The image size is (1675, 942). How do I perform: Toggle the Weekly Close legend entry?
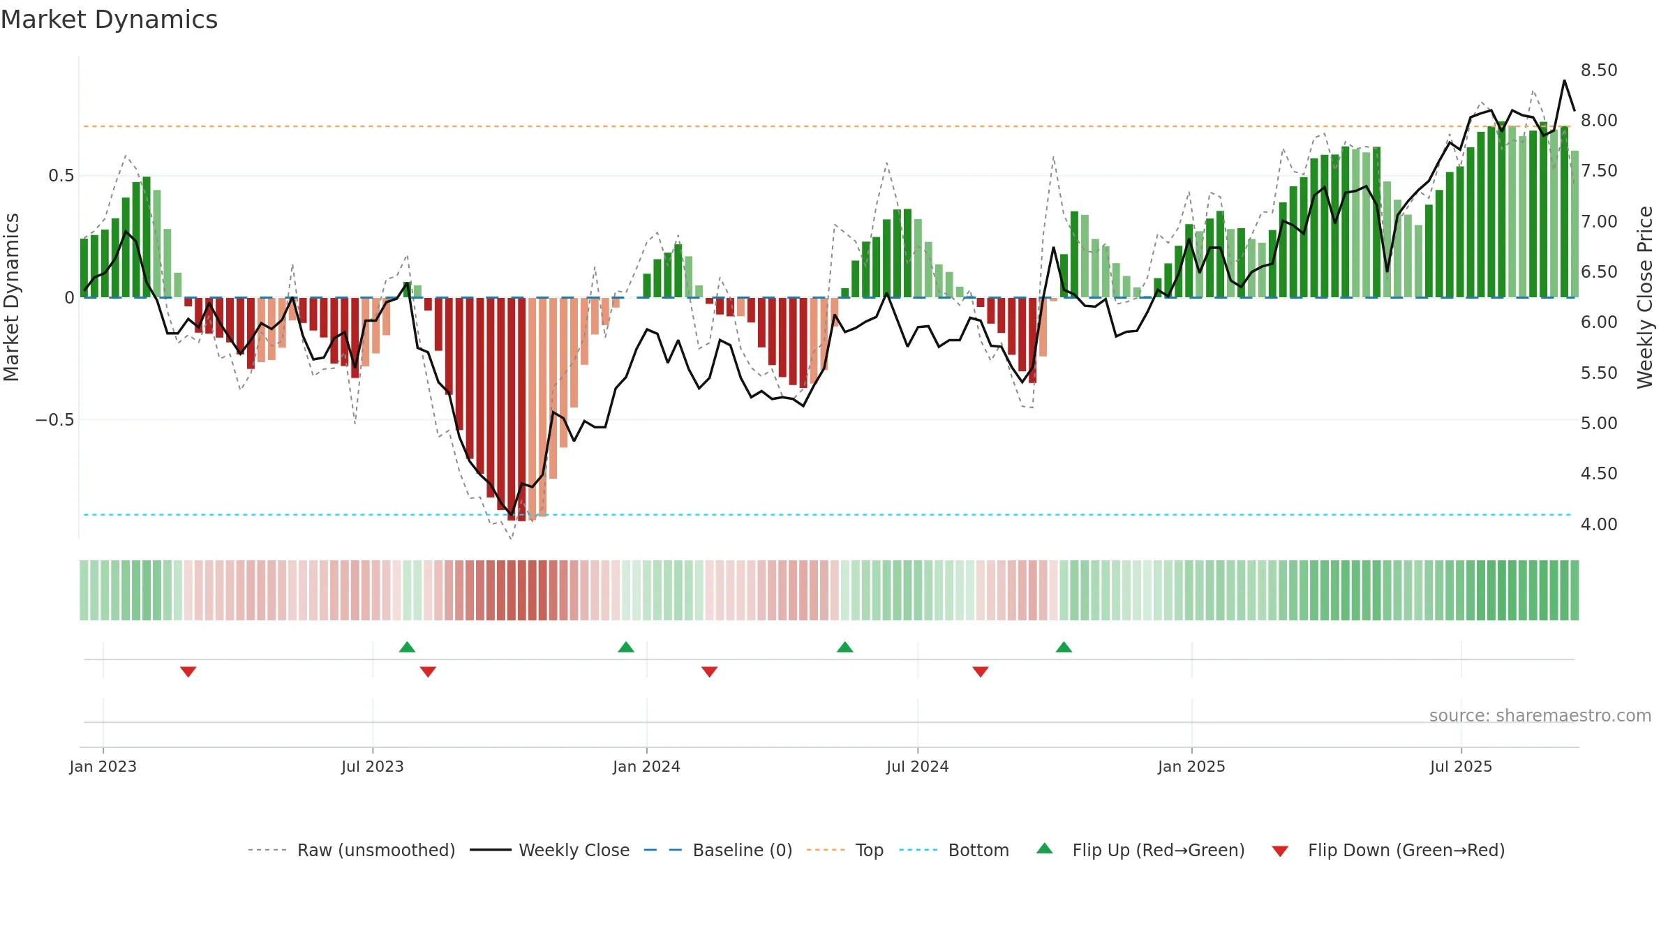[x=549, y=850]
